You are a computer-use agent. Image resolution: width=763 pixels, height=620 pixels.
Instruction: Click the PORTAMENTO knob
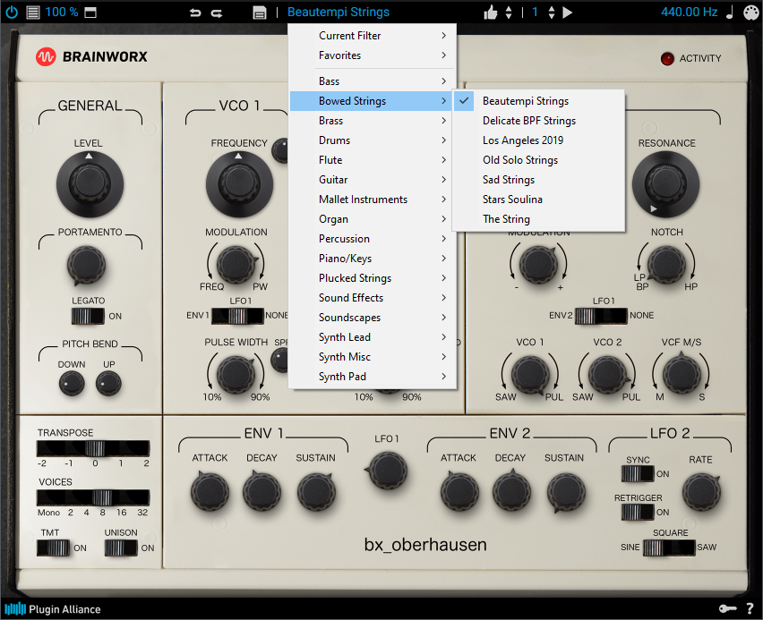coord(86,266)
